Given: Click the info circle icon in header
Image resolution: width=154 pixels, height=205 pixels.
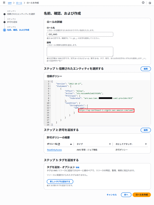Looking at the screenshot, I should pyautogui.click(x=143, y=3).
